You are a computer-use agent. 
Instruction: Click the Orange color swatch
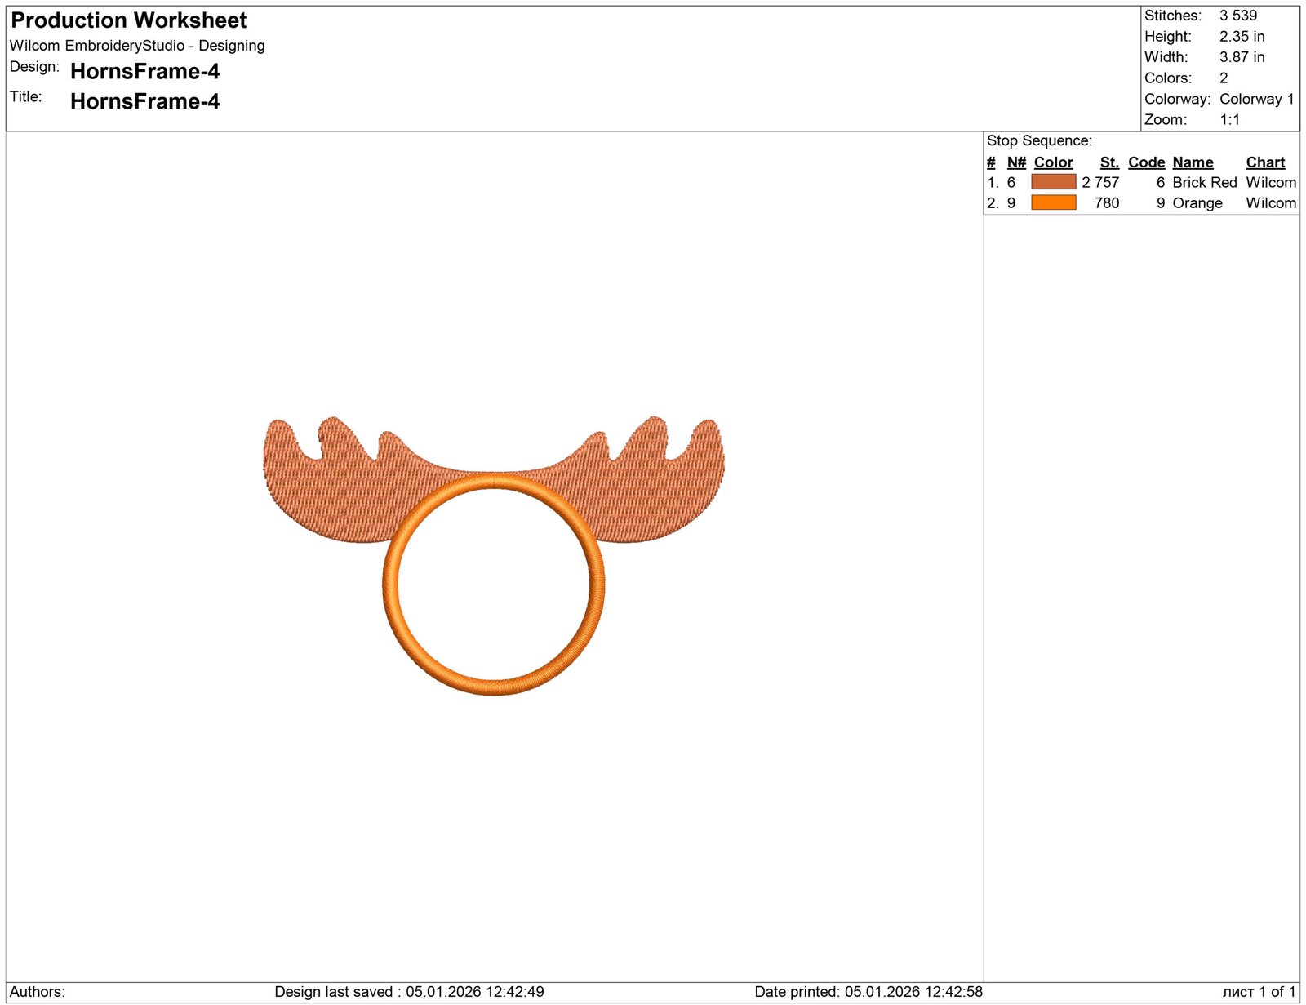tap(1053, 202)
